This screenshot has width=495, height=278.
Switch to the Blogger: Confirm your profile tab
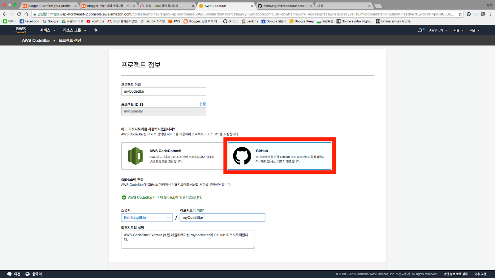click(49, 6)
